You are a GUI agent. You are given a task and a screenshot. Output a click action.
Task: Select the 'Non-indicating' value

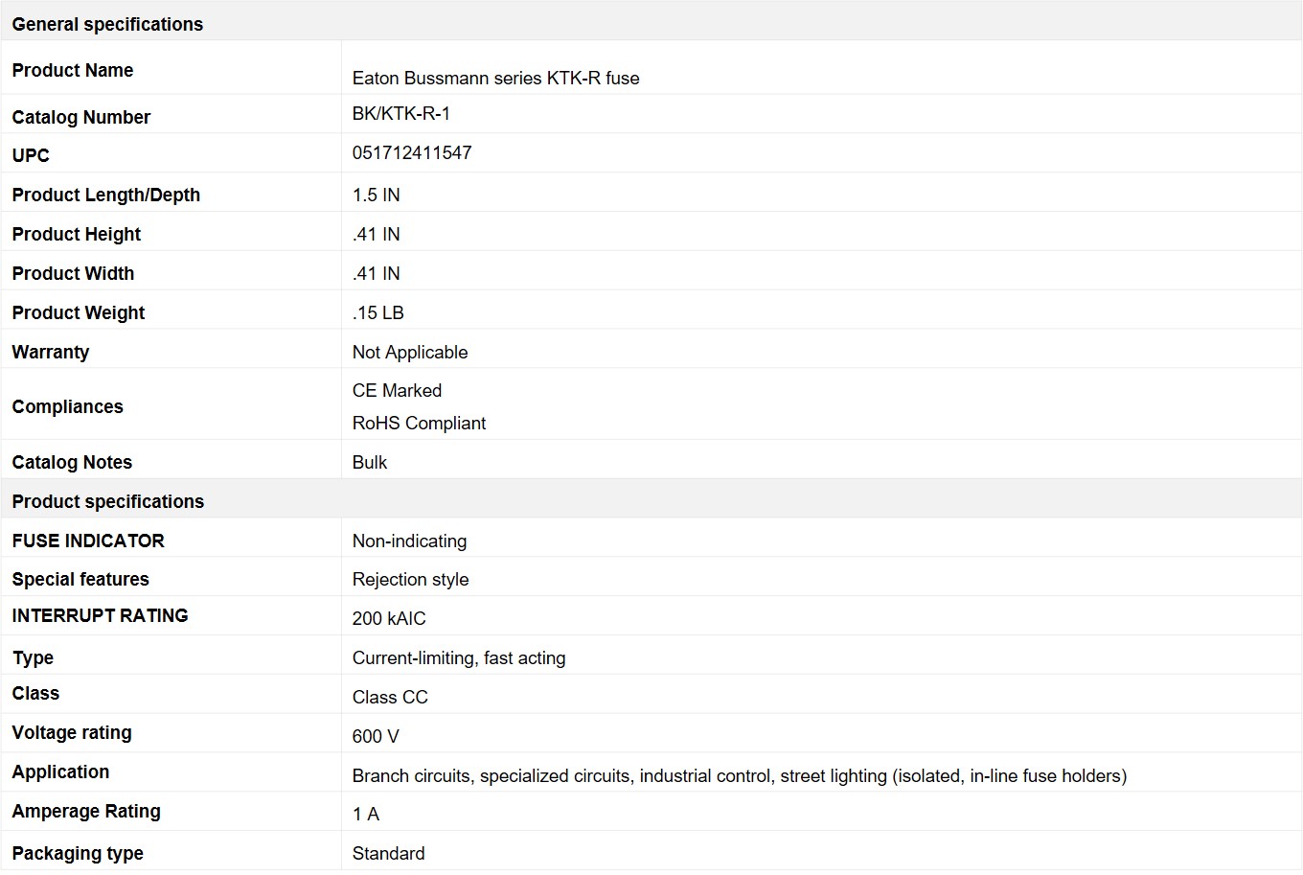click(409, 541)
